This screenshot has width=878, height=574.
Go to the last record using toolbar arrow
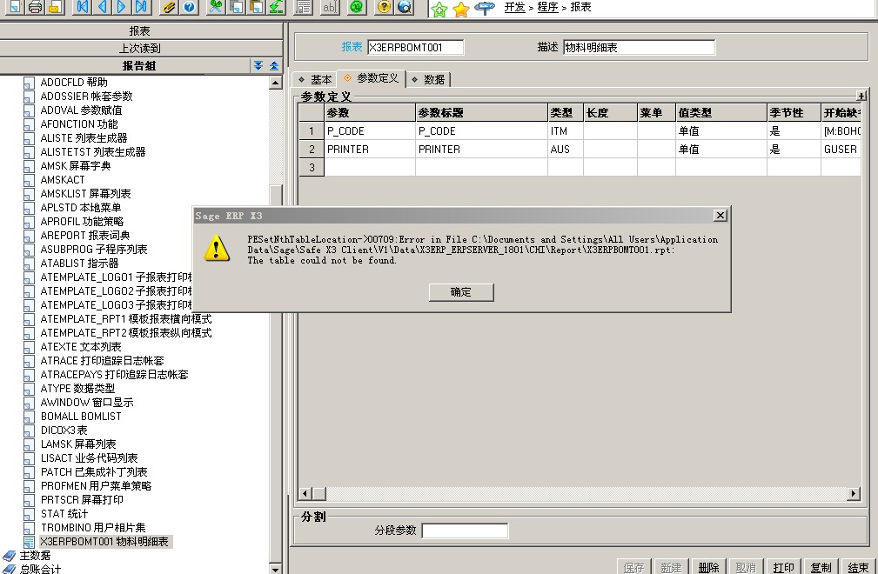tap(141, 8)
